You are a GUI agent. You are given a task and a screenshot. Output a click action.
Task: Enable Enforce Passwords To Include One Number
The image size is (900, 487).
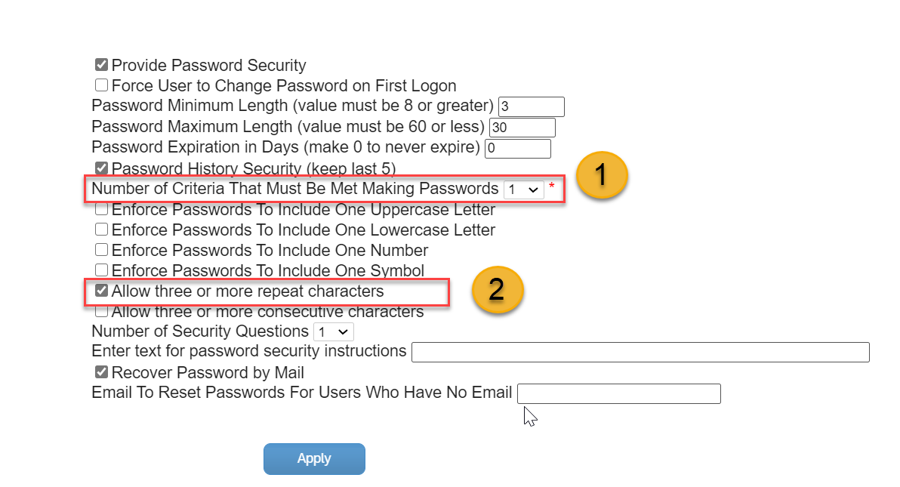point(102,250)
